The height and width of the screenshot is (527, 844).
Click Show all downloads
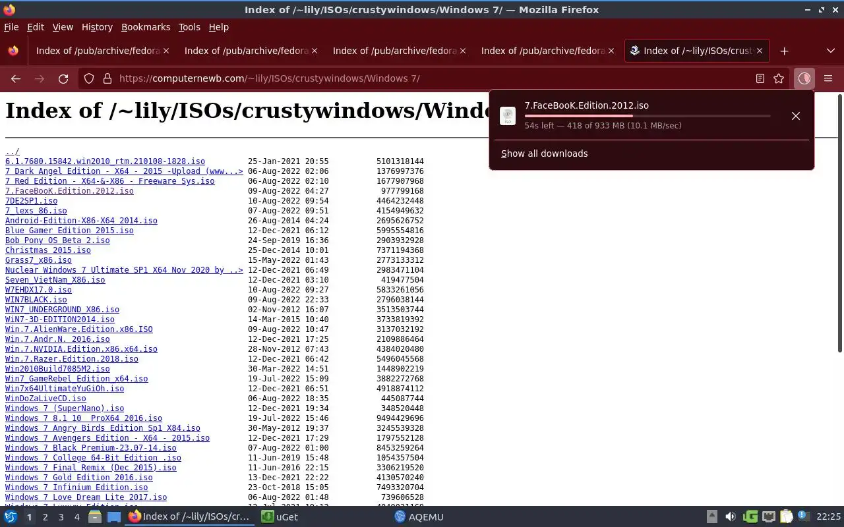[545, 153]
